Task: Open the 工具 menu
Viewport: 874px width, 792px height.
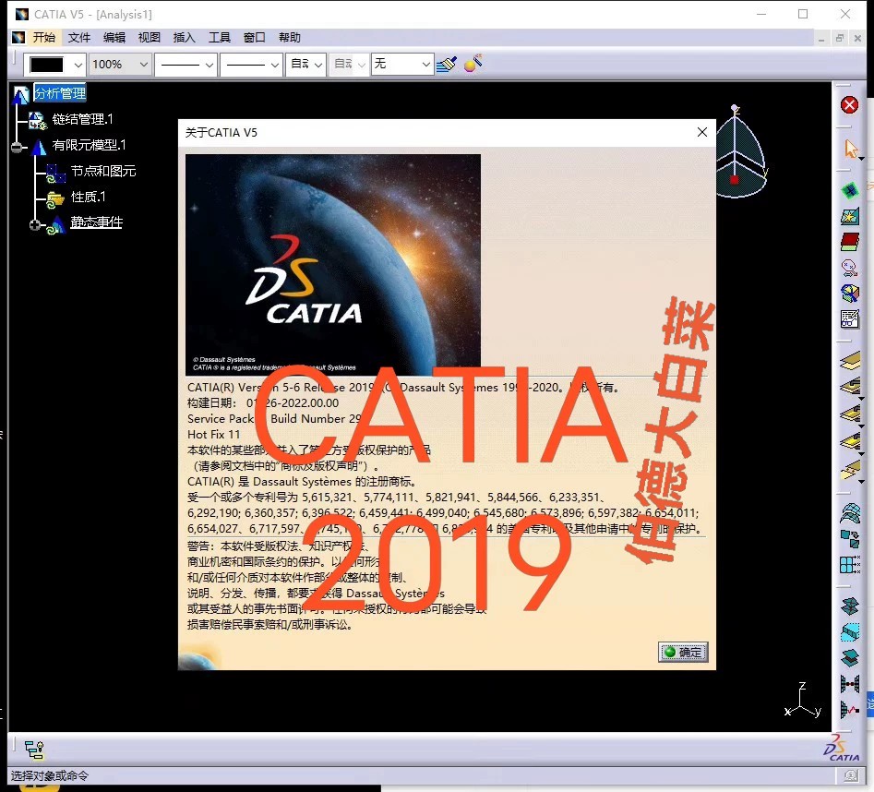Action: coord(219,37)
